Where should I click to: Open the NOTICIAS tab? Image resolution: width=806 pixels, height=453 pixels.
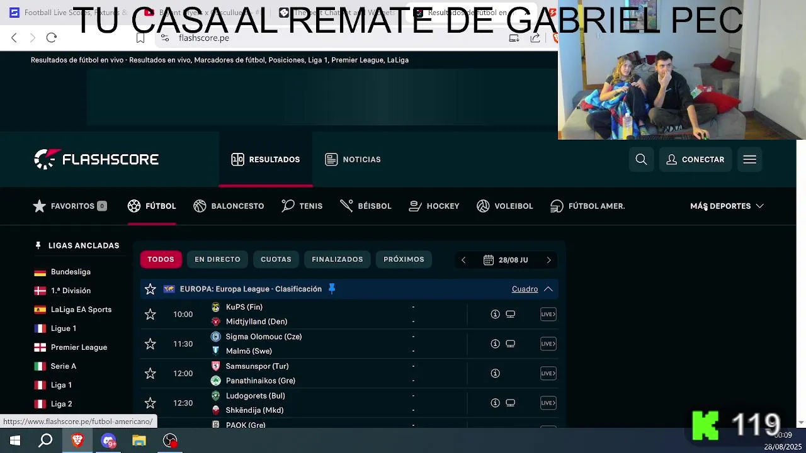[x=353, y=160]
